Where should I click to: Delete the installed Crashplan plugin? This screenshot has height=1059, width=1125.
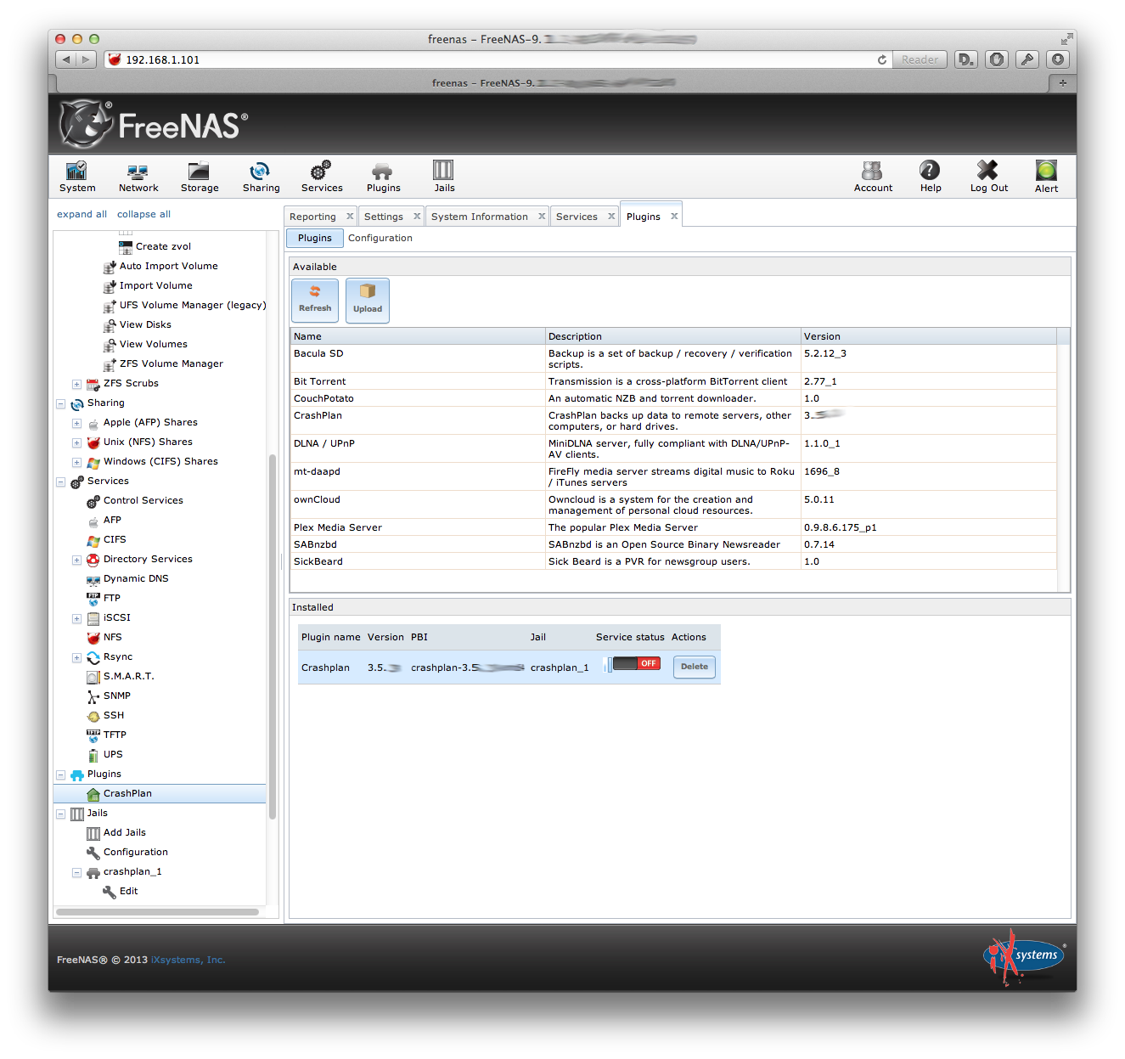695,667
